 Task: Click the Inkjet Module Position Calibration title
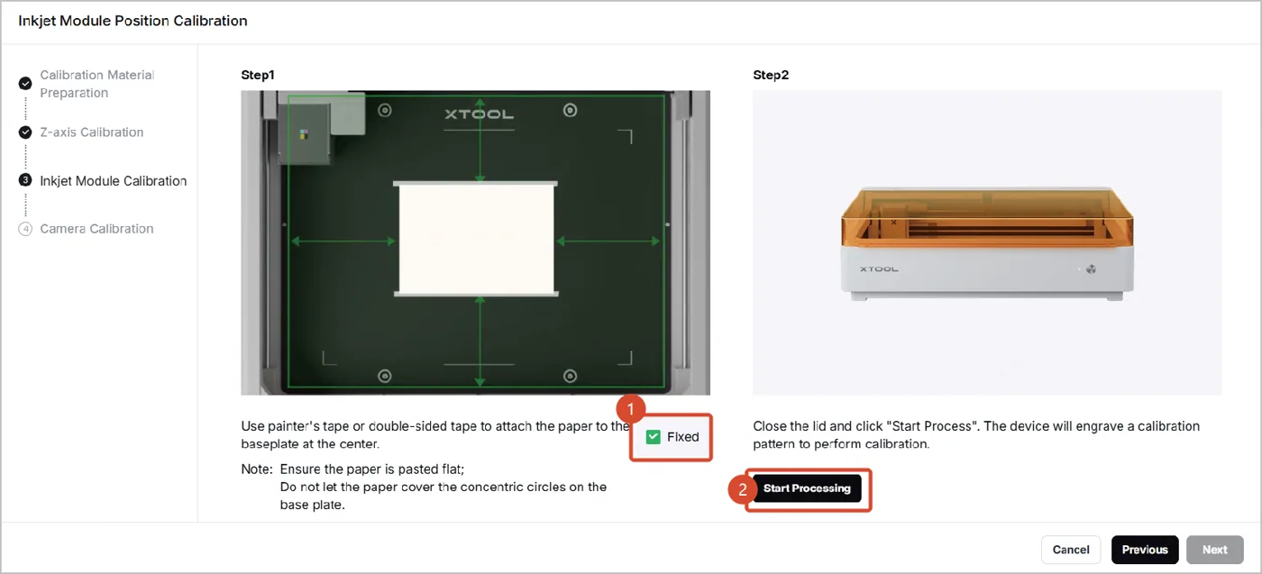pos(133,20)
